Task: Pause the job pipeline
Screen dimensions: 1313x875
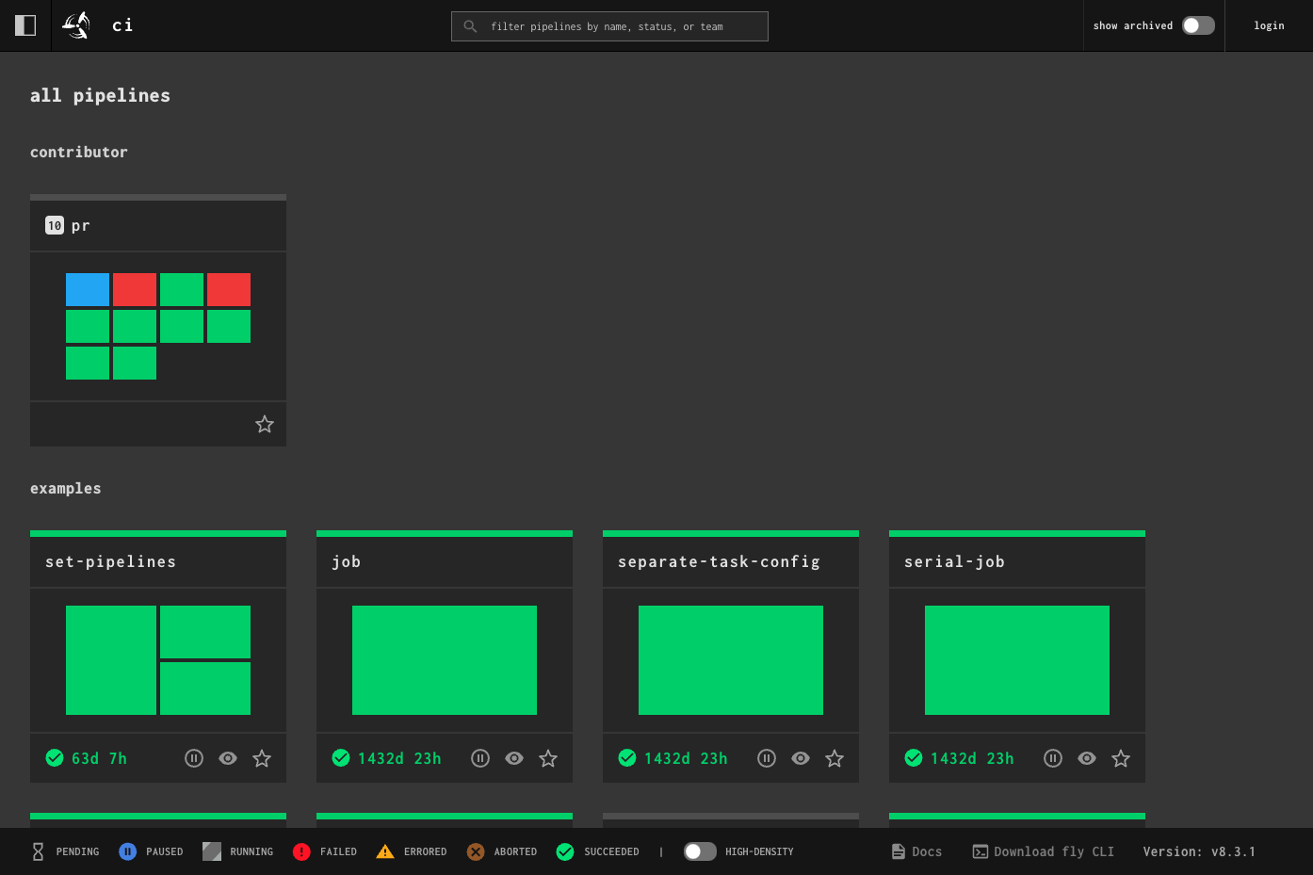Action: (480, 758)
